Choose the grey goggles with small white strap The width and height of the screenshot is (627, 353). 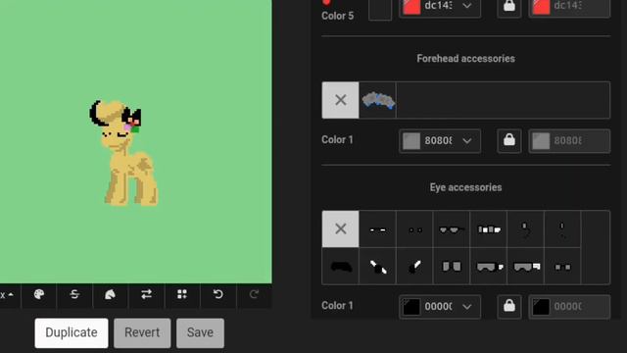coord(489,266)
